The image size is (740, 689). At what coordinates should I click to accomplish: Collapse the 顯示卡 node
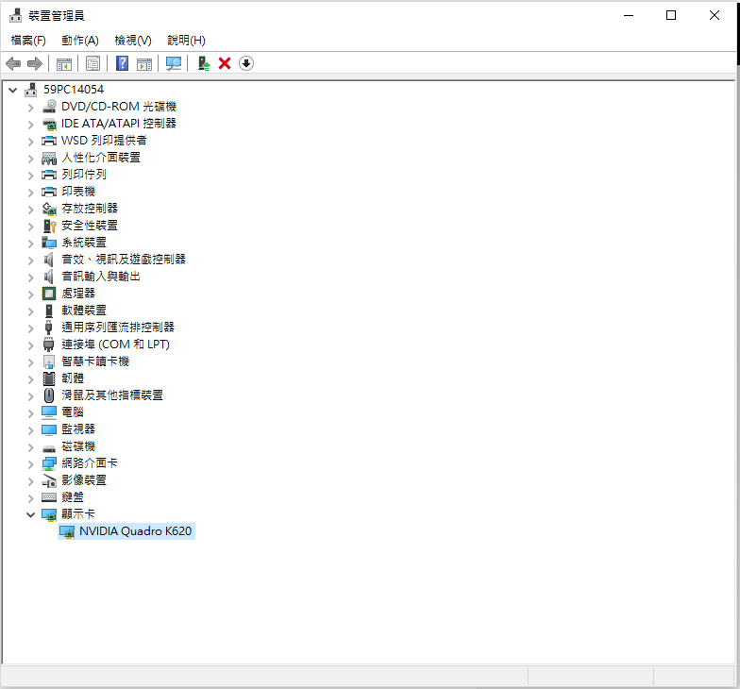tap(30, 515)
